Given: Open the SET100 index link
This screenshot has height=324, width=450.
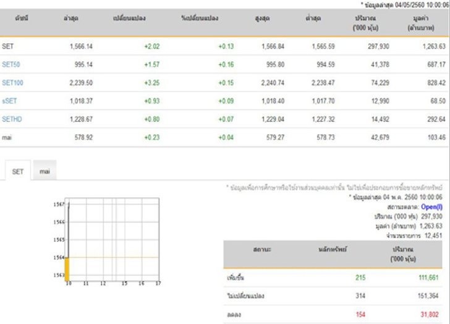Looking at the screenshot, I should 12,83.
